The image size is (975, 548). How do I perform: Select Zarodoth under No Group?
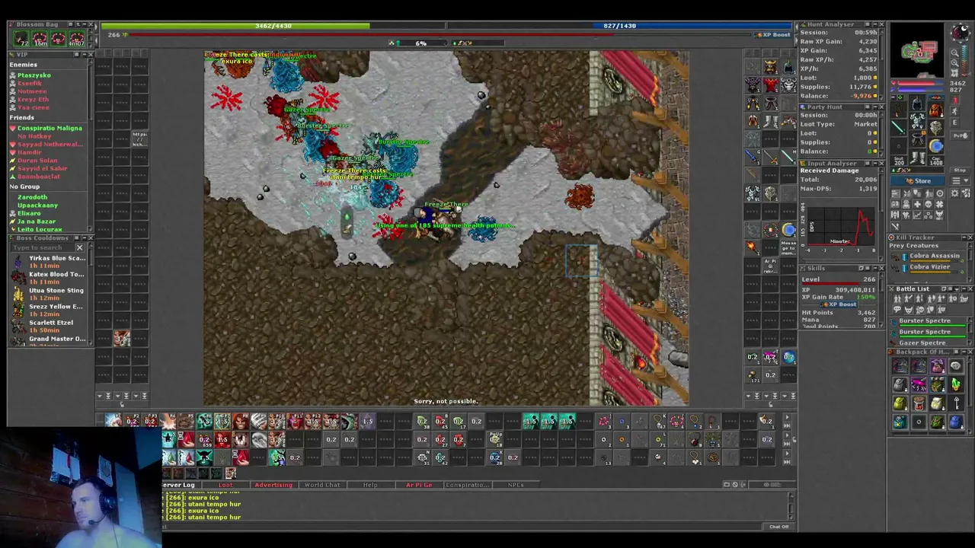pyautogui.click(x=32, y=197)
